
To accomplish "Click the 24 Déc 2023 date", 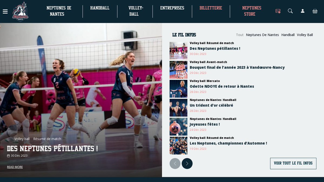I will coord(198,130).
